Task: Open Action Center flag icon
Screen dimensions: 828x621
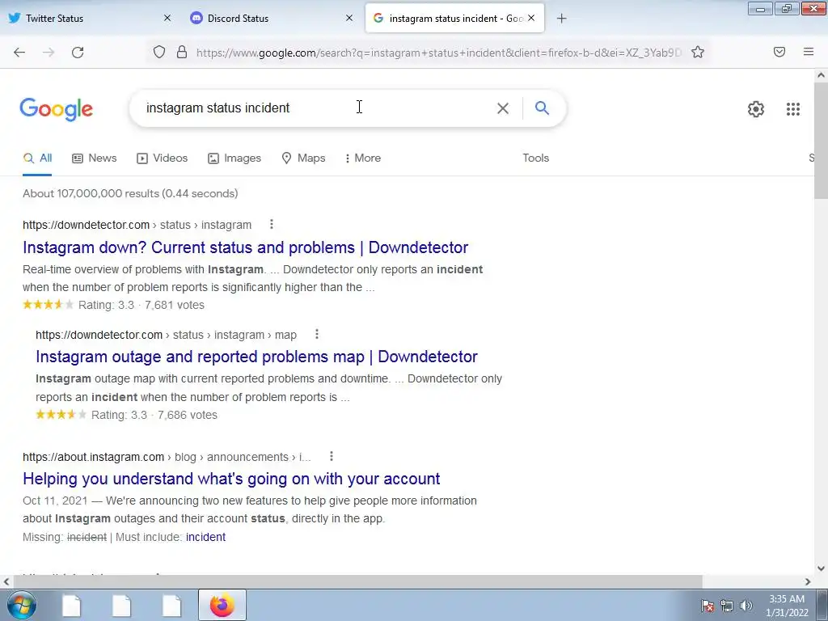Action: point(707,606)
